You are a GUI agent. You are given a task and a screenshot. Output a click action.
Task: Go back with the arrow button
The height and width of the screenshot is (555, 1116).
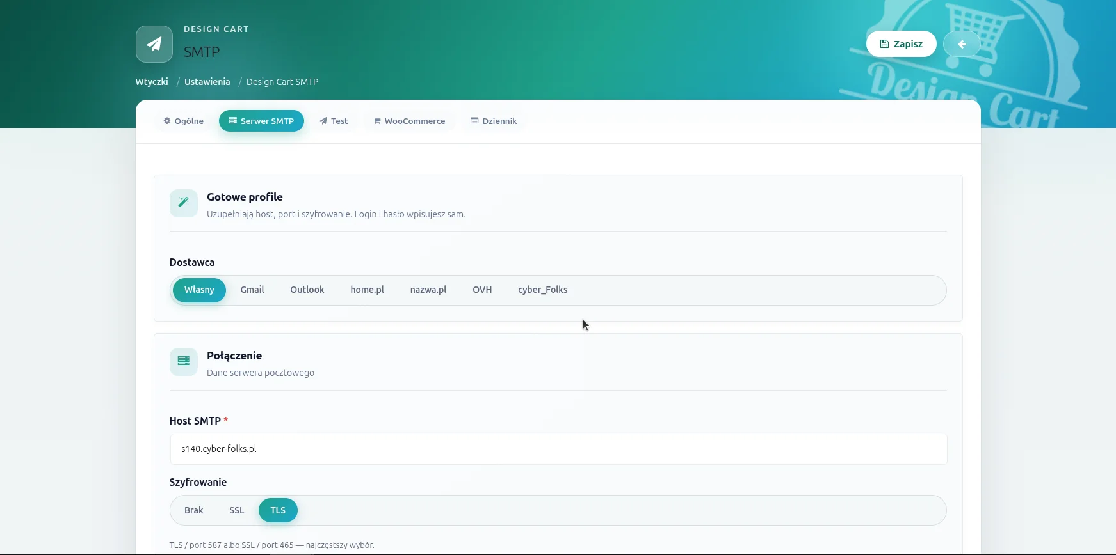962,44
